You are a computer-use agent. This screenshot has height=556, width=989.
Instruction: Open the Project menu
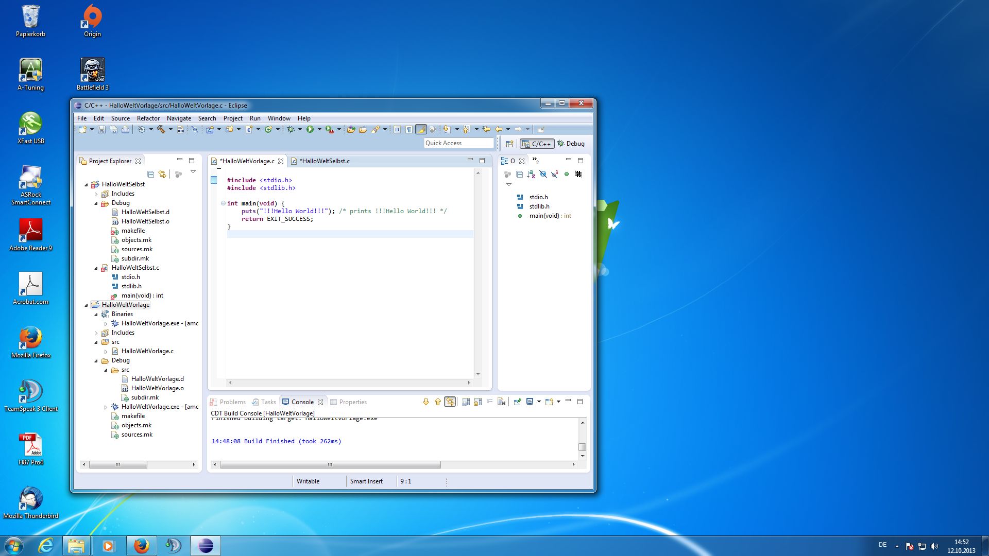coord(233,118)
